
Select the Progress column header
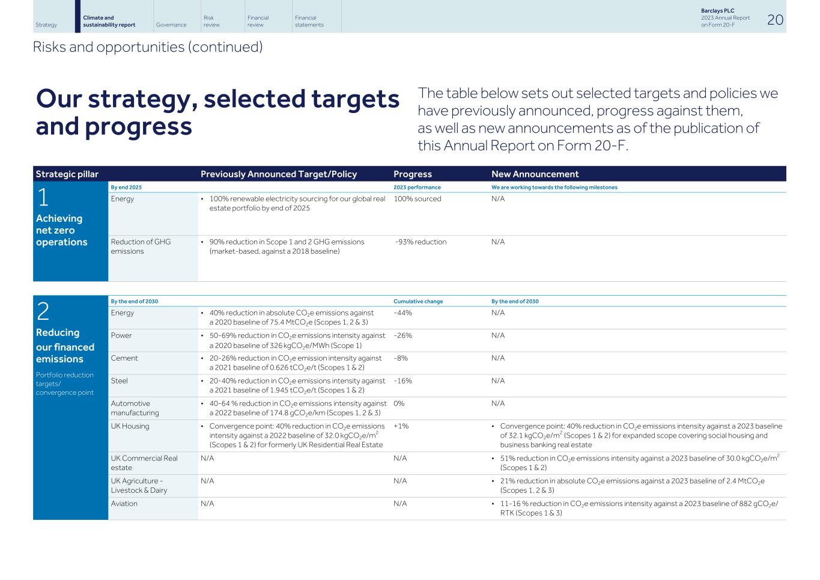point(413,174)
